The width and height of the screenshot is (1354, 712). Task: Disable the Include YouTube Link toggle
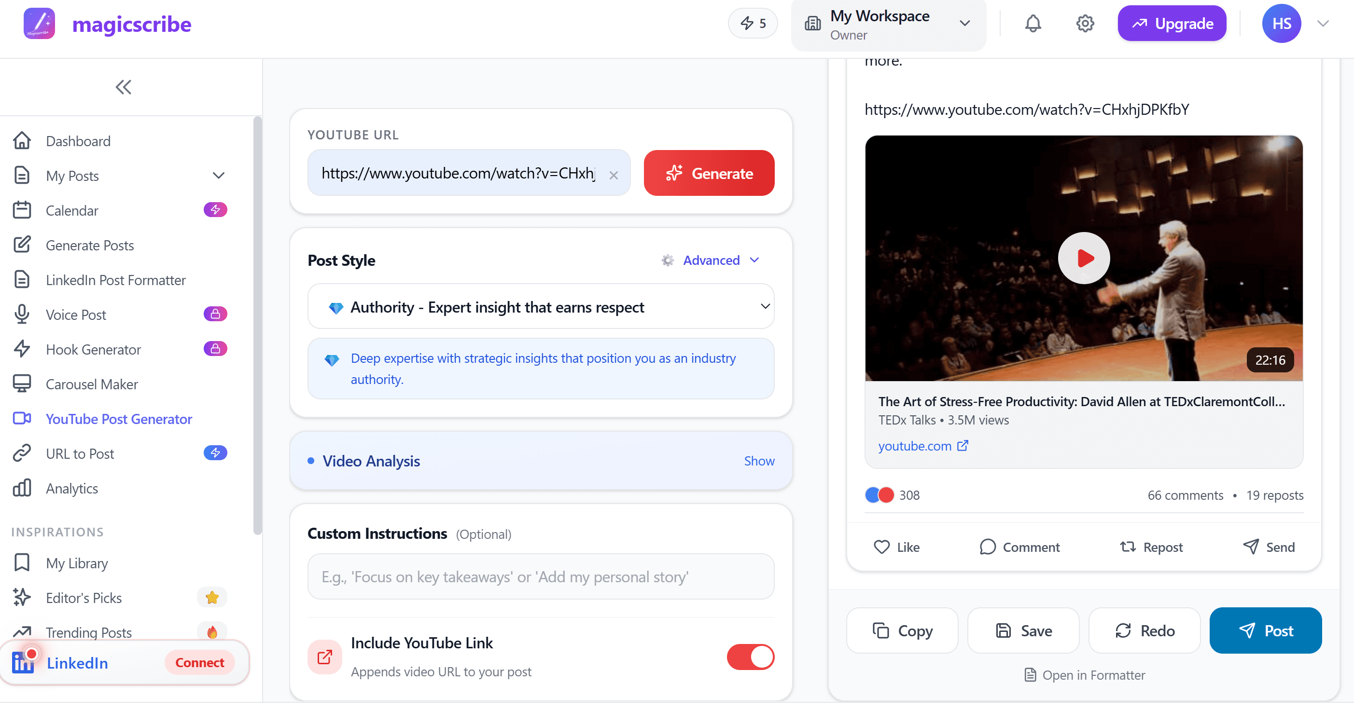tap(750, 657)
